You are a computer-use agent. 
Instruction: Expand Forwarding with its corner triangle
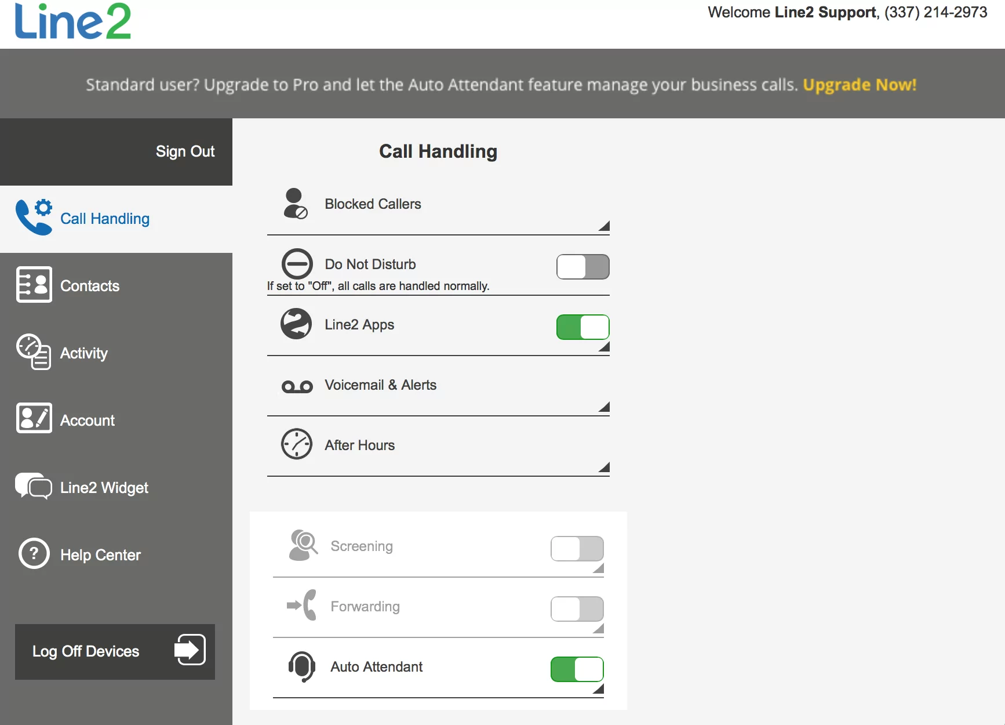599,629
